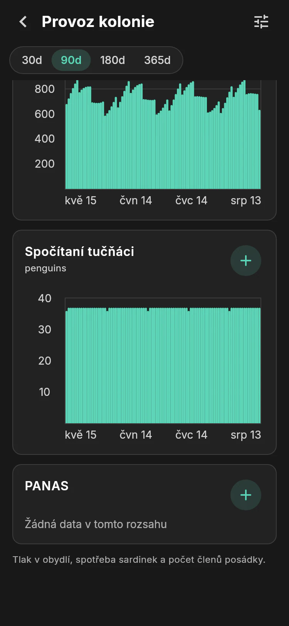Screen dimensions: 289x626
Task: Choose the 180d time range
Action: click(x=113, y=60)
